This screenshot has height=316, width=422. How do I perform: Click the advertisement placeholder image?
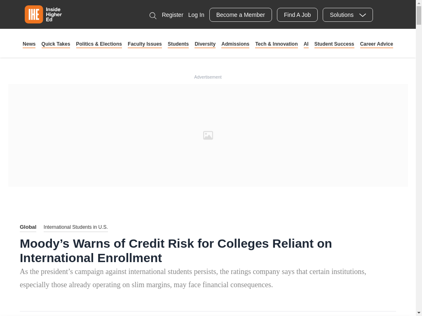pos(208,135)
